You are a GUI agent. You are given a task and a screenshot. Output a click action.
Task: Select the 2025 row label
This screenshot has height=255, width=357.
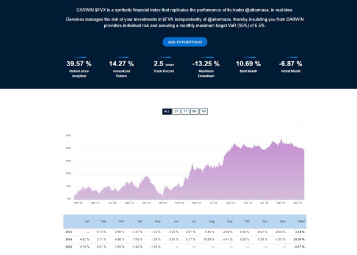tap(68, 246)
